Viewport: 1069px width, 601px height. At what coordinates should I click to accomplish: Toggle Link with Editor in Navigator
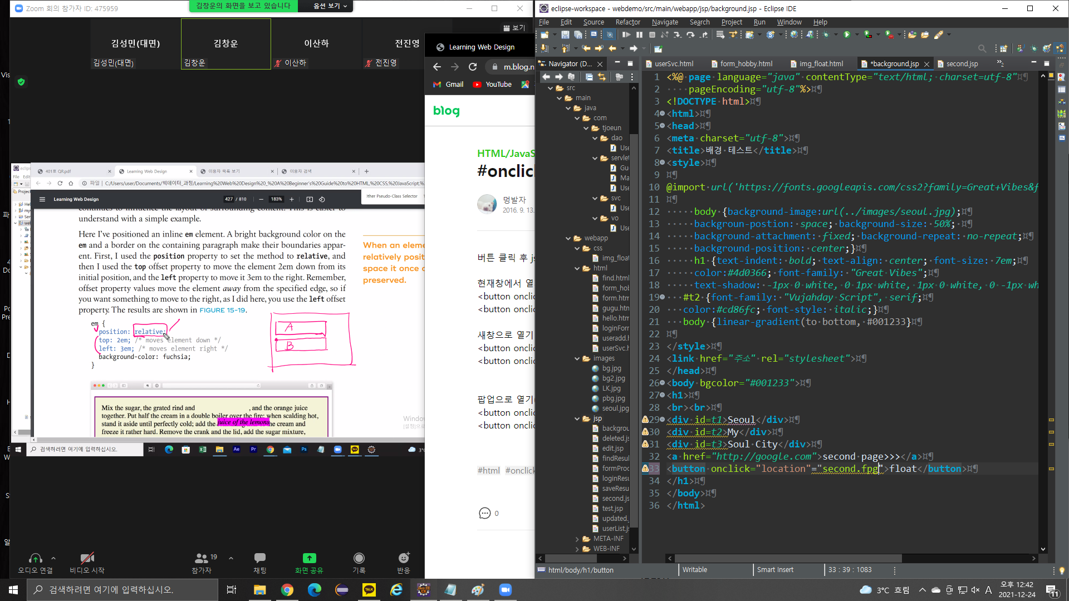click(602, 77)
